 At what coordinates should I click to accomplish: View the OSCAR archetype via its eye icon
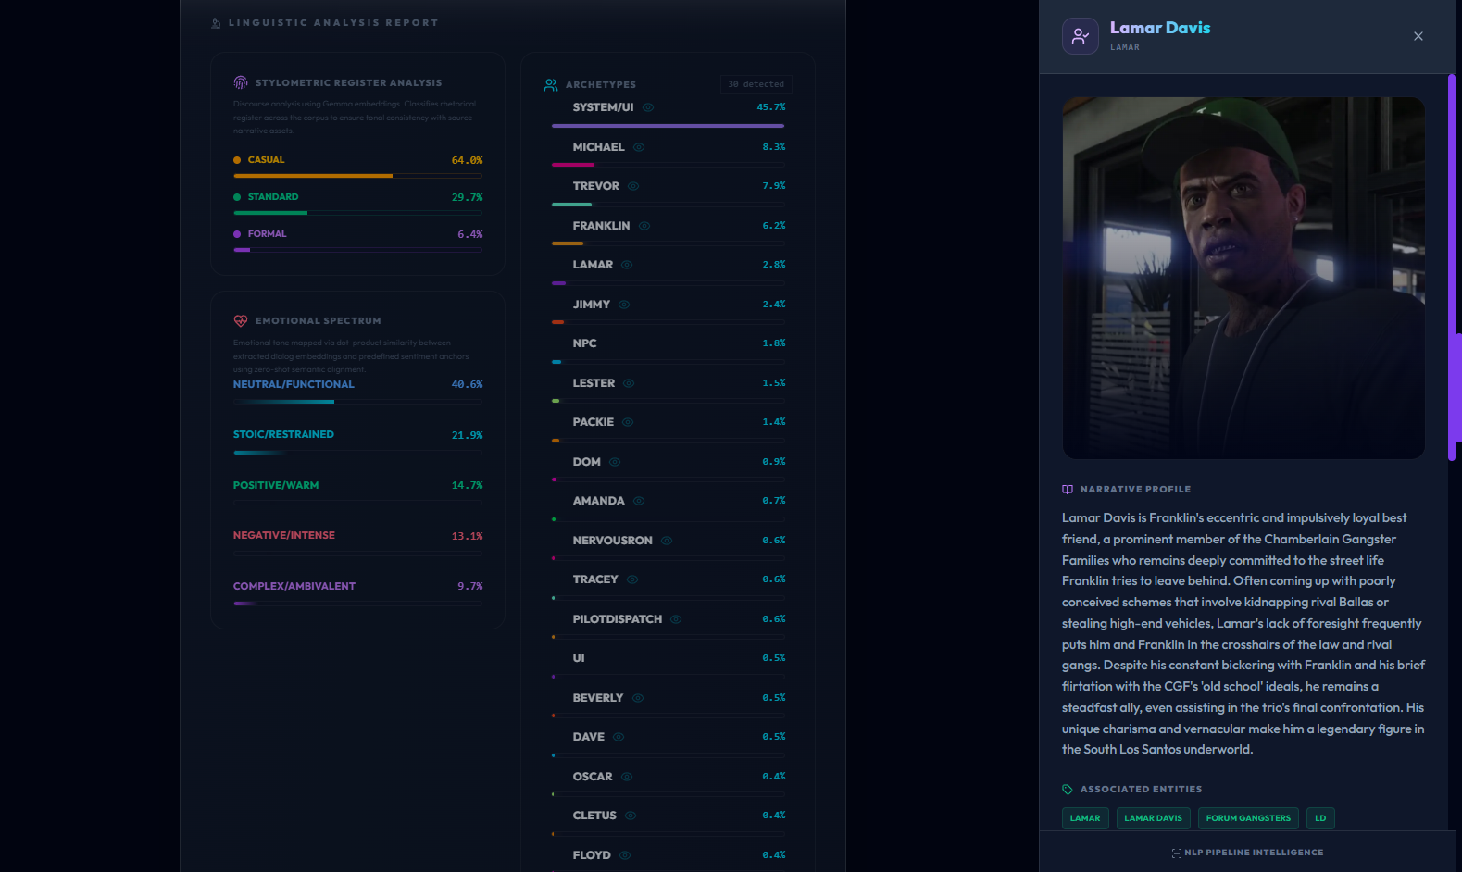[627, 777]
